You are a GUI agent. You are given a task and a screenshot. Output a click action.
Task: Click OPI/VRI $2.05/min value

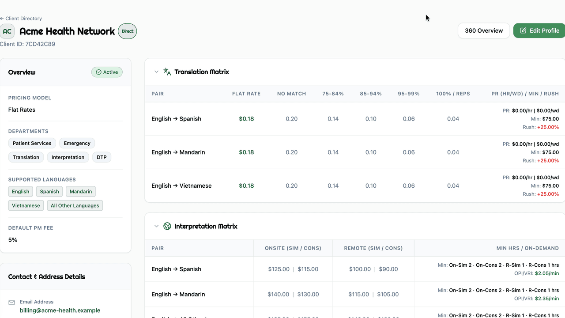click(547, 273)
